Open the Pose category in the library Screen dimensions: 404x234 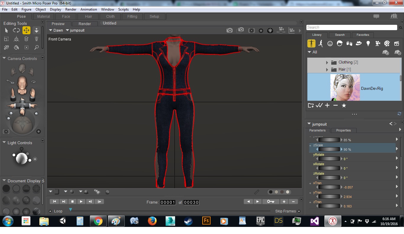pyautogui.click(x=321, y=44)
